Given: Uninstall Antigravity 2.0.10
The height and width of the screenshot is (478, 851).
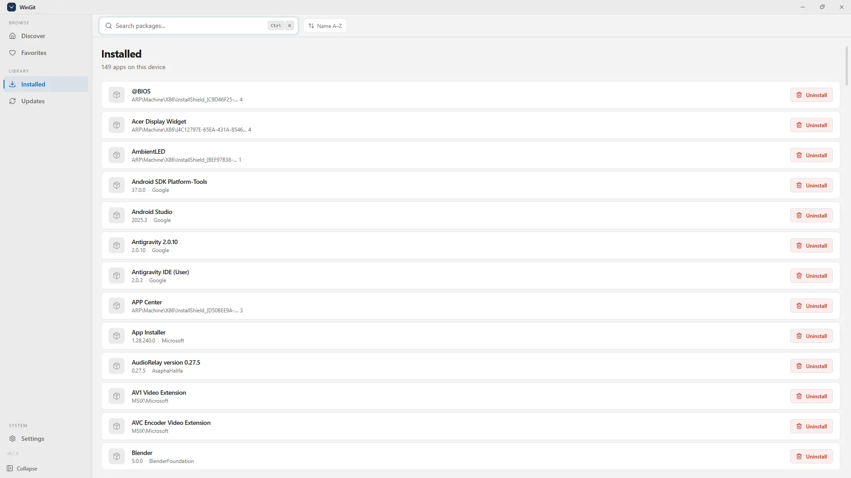Looking at the screenshot, I should [x=811, y=245].
